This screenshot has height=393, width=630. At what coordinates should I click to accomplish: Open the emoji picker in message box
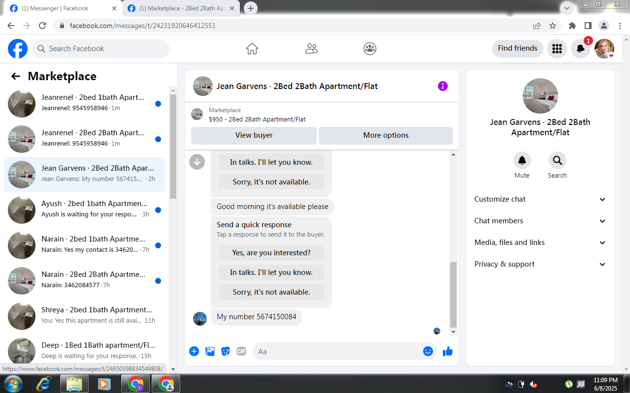(428, 351)
